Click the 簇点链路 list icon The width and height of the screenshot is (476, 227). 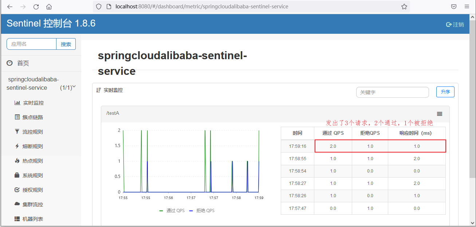(17, 117)
